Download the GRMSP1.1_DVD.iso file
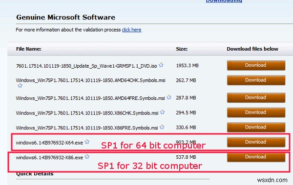 pyautogui.click(x=256, y=65)
